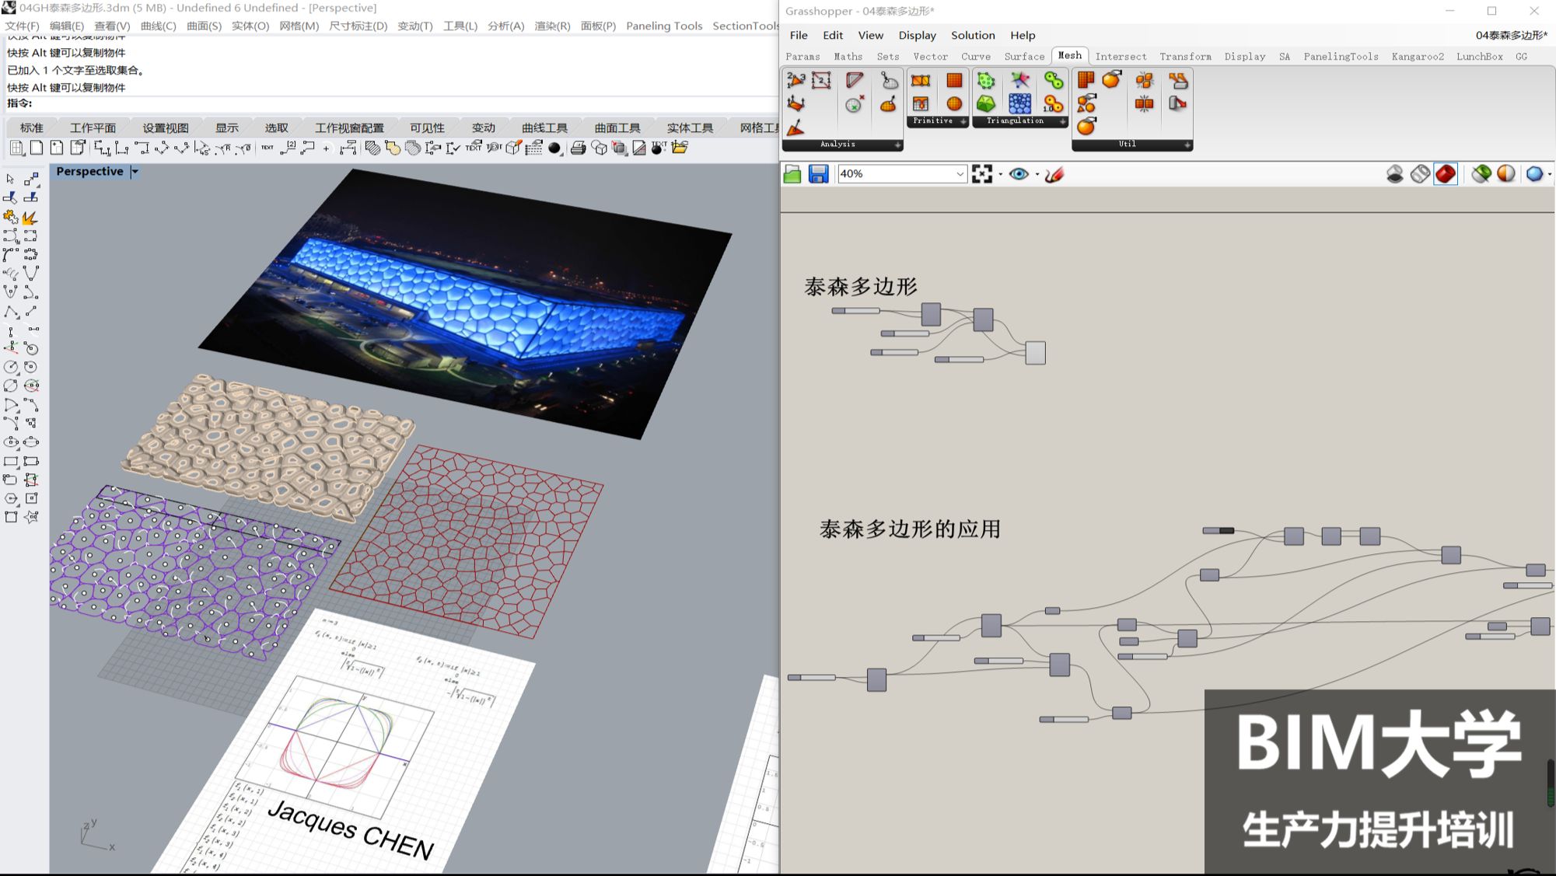The height and width of the screenshot is (876, 1556).
Task: Click the Voronoi component icon
Action: (x=1019, y=103)
